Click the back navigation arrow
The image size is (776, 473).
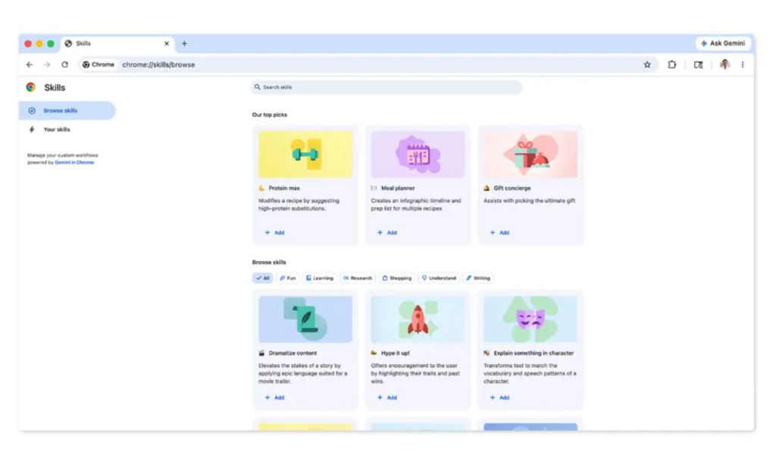point(30,65)
